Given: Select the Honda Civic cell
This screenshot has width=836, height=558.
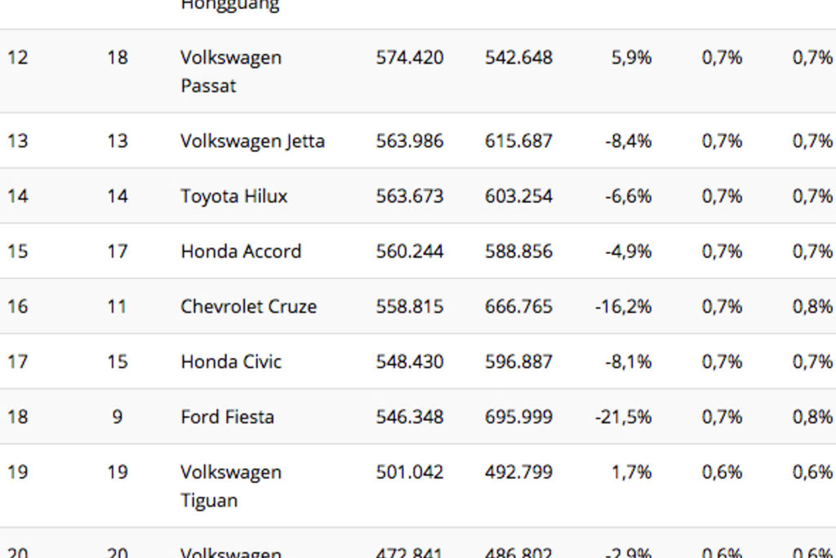Looking at the screenshot, I should point(231,361).
